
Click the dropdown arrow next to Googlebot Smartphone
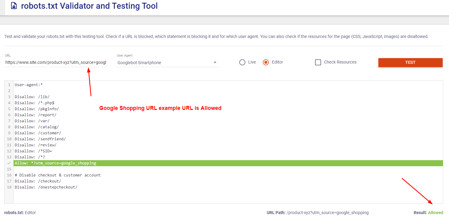(215, 62)
